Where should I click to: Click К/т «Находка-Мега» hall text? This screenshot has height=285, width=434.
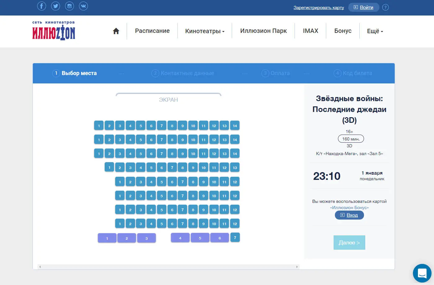click(349, 154)
